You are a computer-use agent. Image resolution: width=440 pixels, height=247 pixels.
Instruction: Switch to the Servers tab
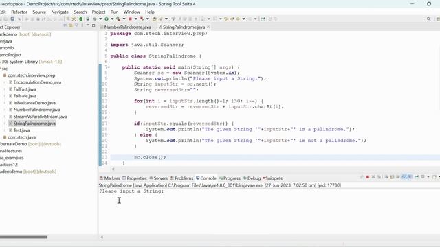pyautogui.click(x=159, y=178)
